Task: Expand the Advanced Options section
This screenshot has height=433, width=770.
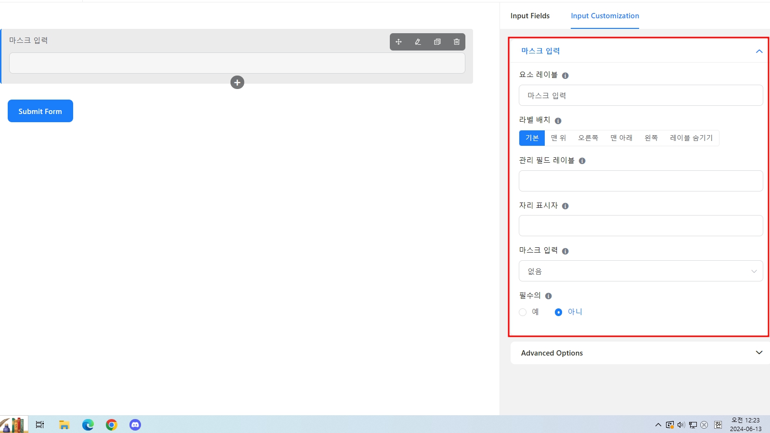Action: pyautogui.click(x=640, y=353)
